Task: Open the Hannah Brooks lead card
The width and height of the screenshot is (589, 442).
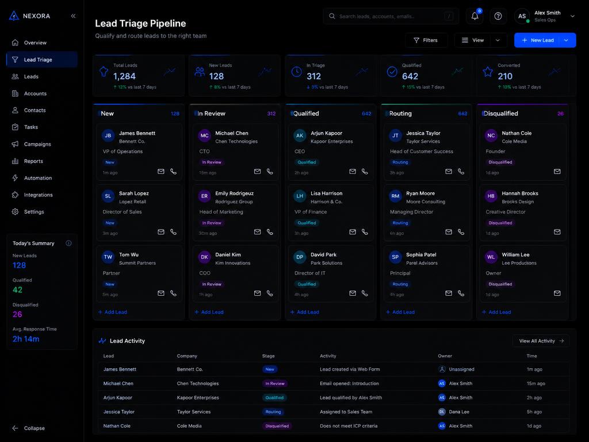Action: (x=523, y=213)
